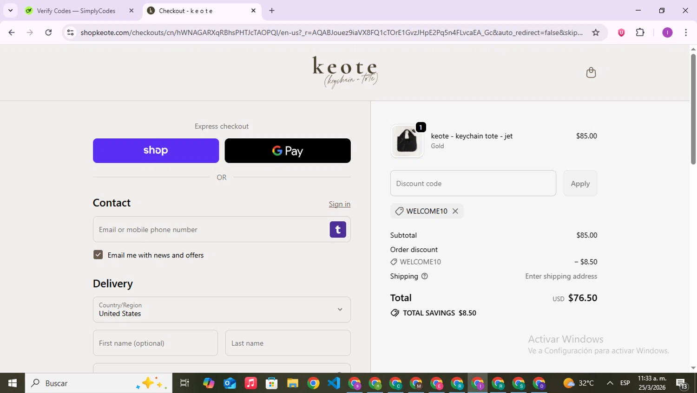Screen dimensions: 697x393
Task: Close the Verify Codes — SimplyCodes tab
Action: click(x=132, y=11)
